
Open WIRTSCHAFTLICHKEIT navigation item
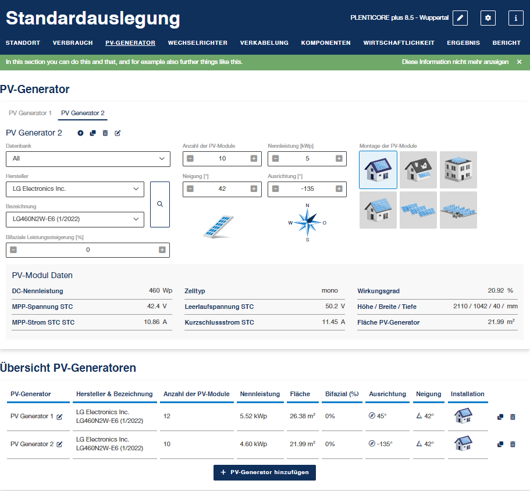coord(399,43)
